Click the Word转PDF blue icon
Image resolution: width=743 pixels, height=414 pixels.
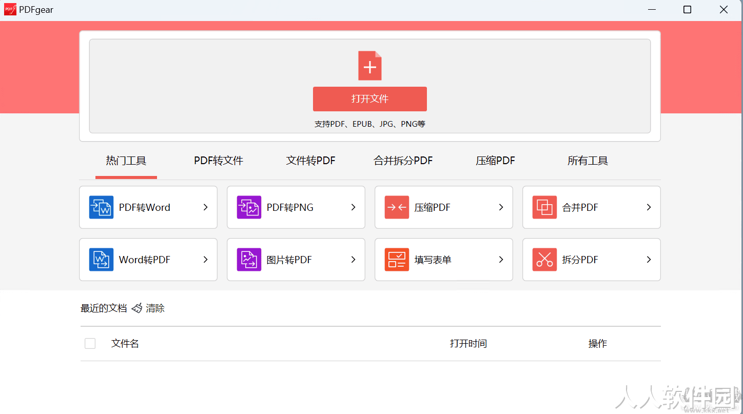[x=101, y=260]
